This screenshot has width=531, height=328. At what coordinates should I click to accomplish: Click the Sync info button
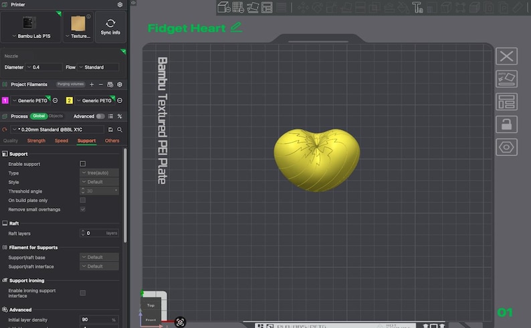[110, 27]
